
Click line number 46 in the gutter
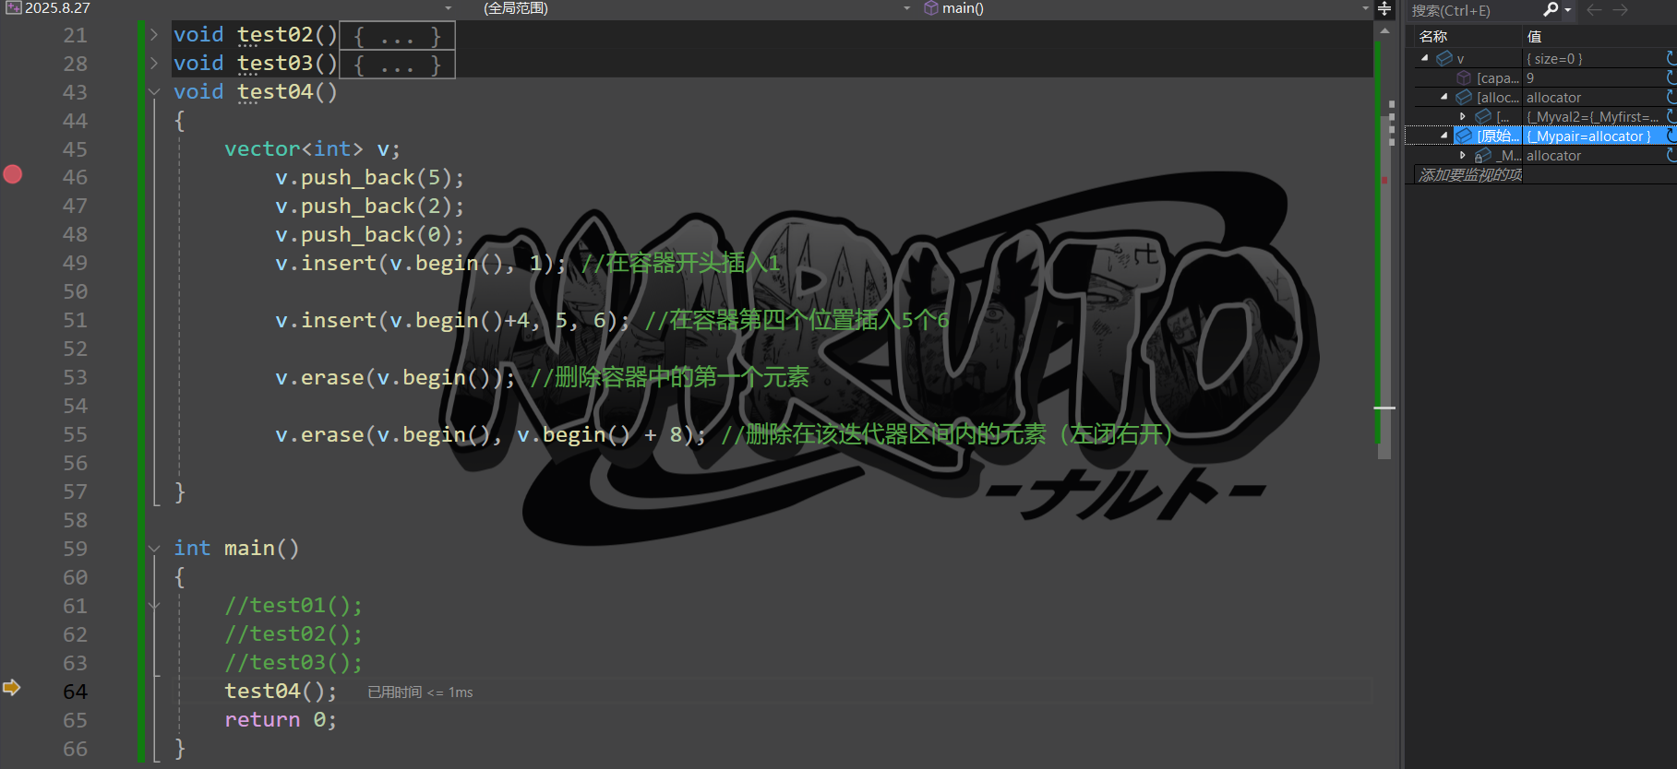pos(75,177)
